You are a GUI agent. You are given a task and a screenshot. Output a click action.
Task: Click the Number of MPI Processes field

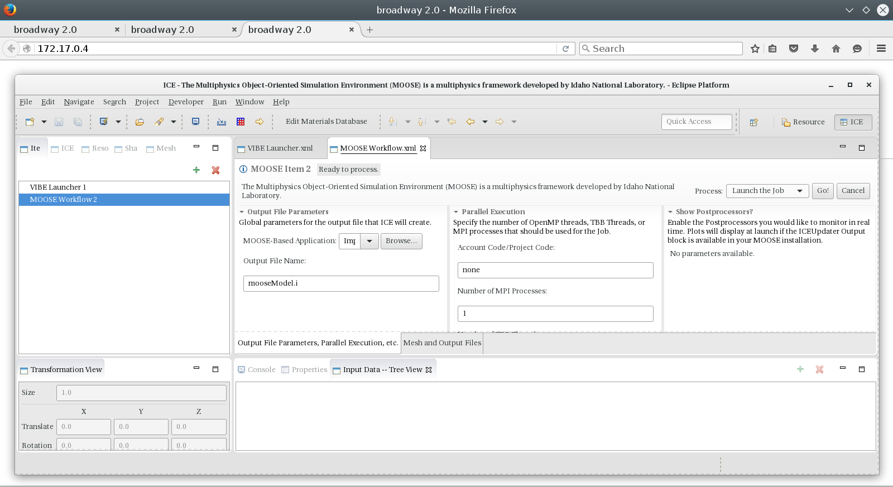tap(555, 314)
